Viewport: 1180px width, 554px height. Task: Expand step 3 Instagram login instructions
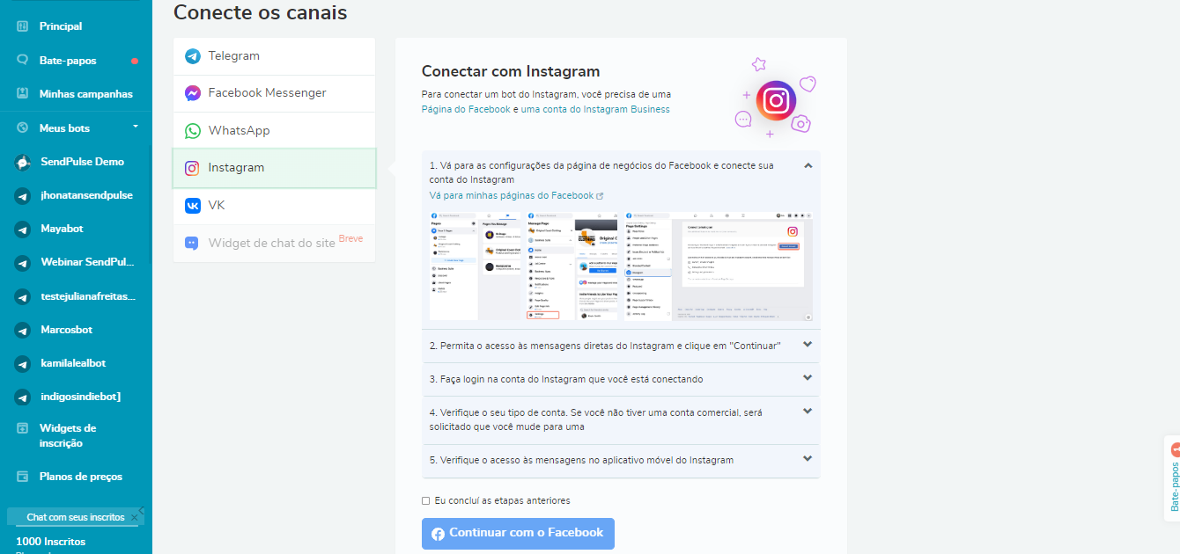(x=808, y=378)
